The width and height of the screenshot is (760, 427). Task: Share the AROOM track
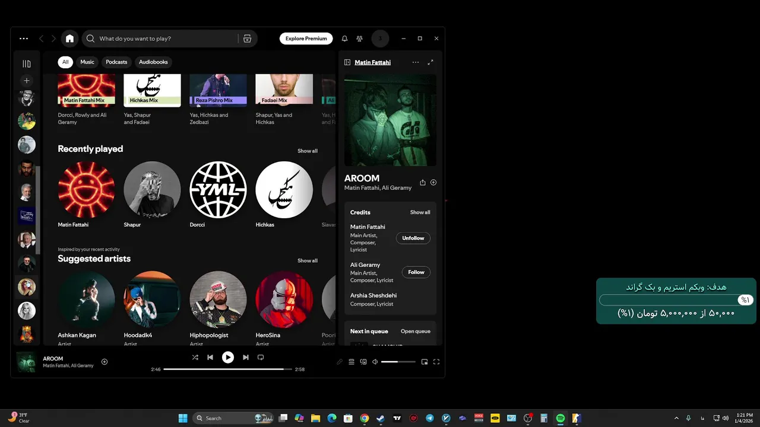coord(423,183)
